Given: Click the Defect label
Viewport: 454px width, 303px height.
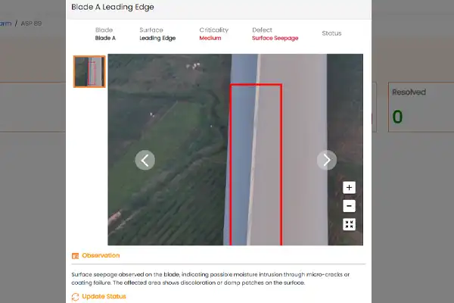Looking at the screenshot, I should [x=262, y=30].
